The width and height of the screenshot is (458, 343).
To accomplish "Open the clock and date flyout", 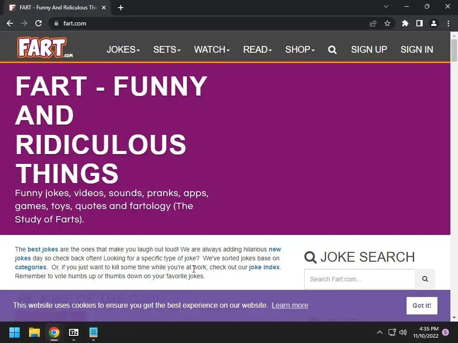I will (x=426, y=332).
